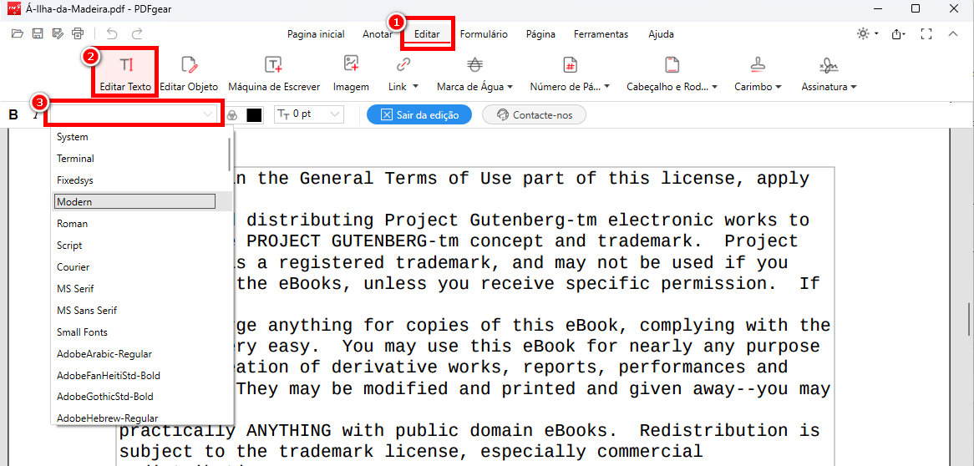Click the open file folder icon
This screenshot has width=974, height=466.
point(18,33)
